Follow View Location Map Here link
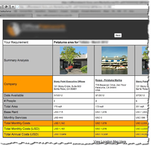The image size is (151, 146). pyautogui.click(x=110, y=141)
